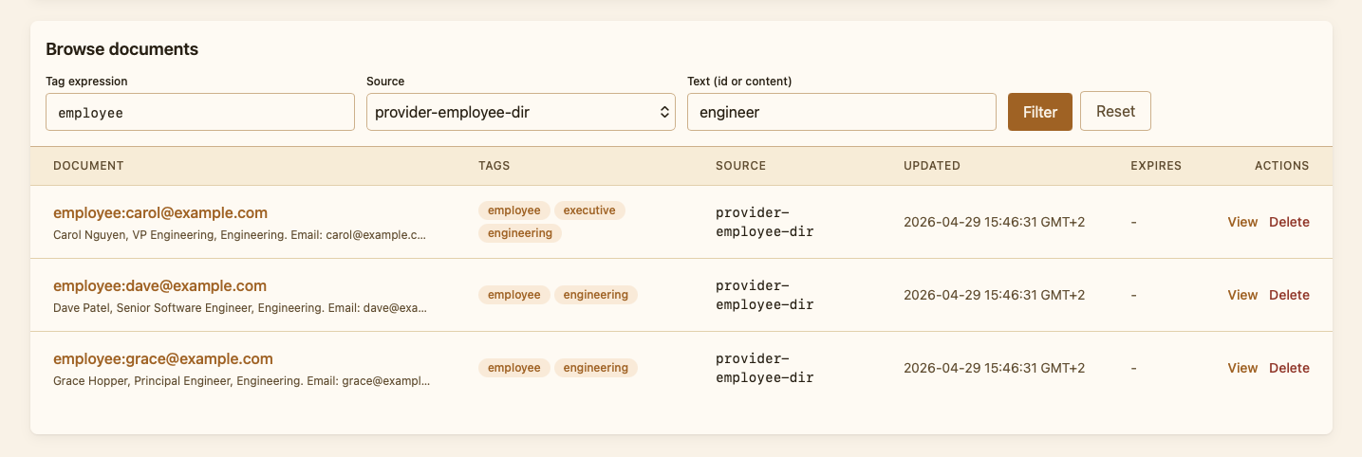
Task: Click source provider-employee-dir in Carol's row
Action: coord(765,222)
